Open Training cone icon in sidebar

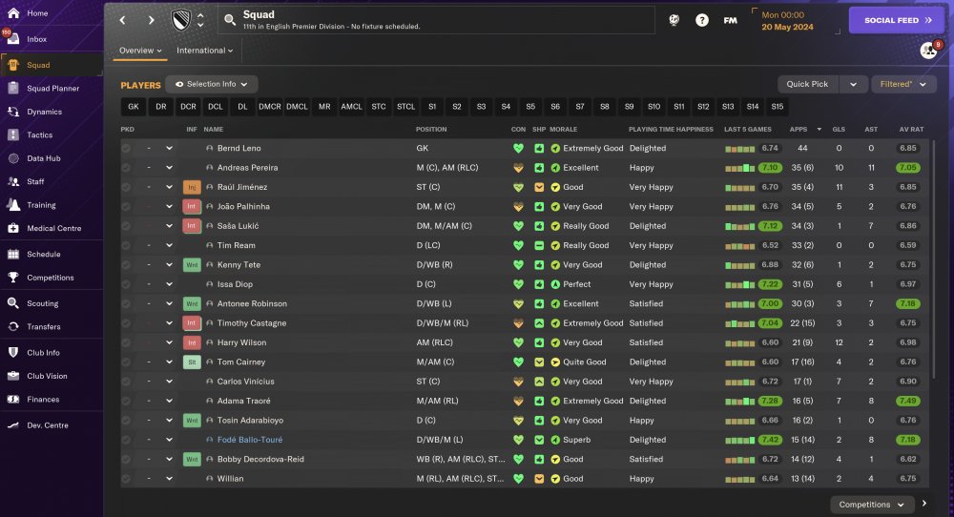tap(13, 205)
